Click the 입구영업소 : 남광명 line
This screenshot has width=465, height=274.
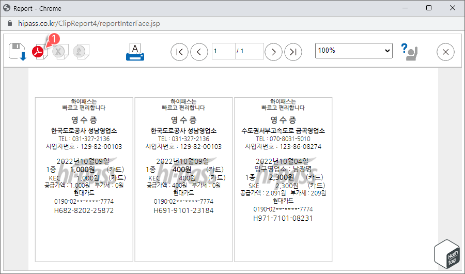coord(283,169)
